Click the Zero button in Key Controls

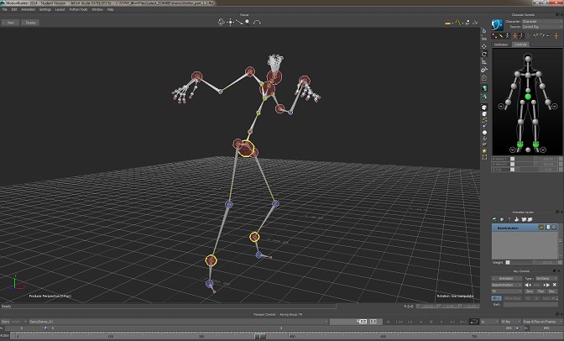(x=529, y=291)
